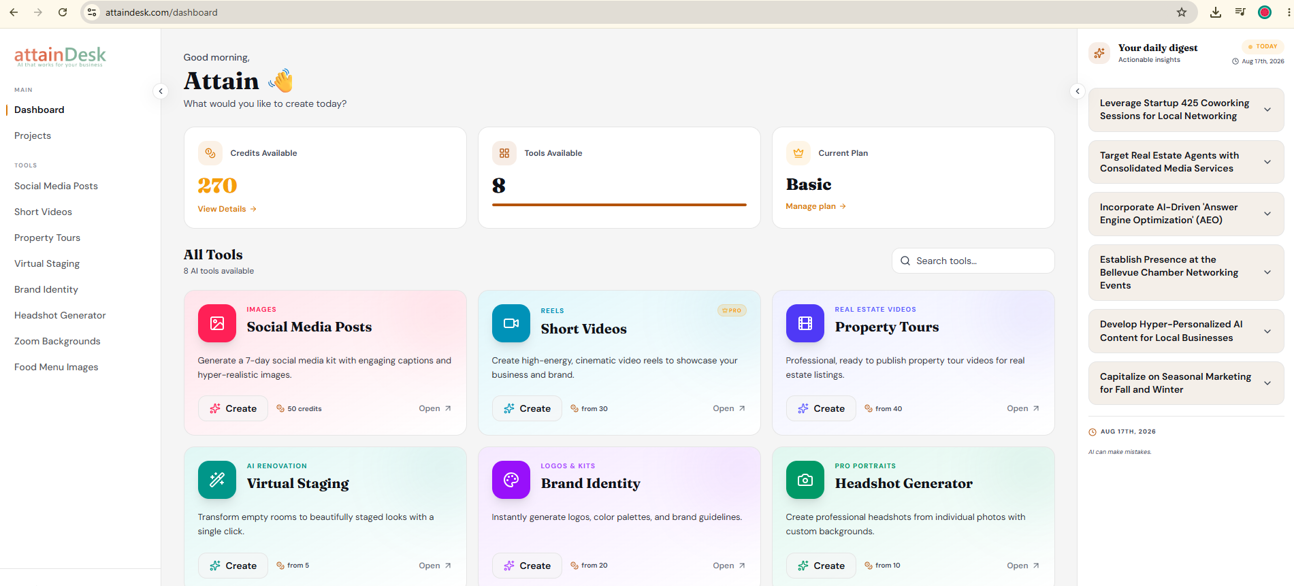Click the Property Tours film icon
This screenshot has height=586, width=1294.
(x=805, y=323)
